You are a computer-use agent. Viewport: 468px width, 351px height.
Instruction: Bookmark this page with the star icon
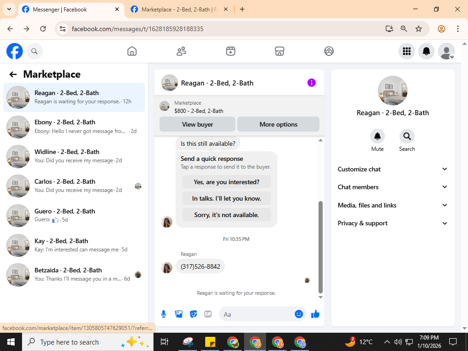pyautogui.click(x=419, y=29)
